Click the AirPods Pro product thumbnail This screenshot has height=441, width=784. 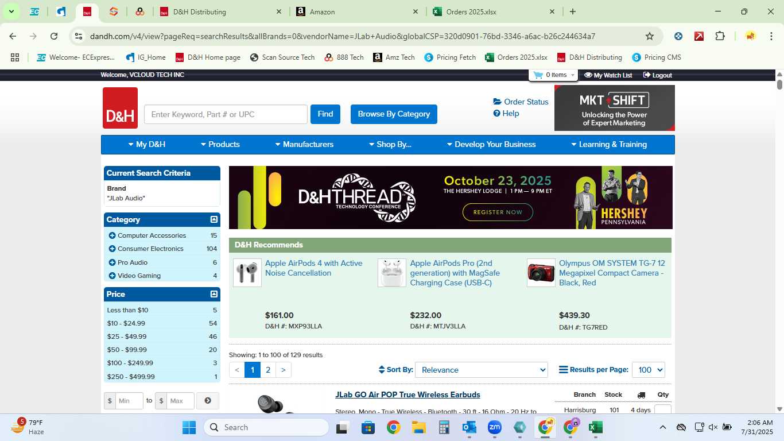(x=392, y=273)
